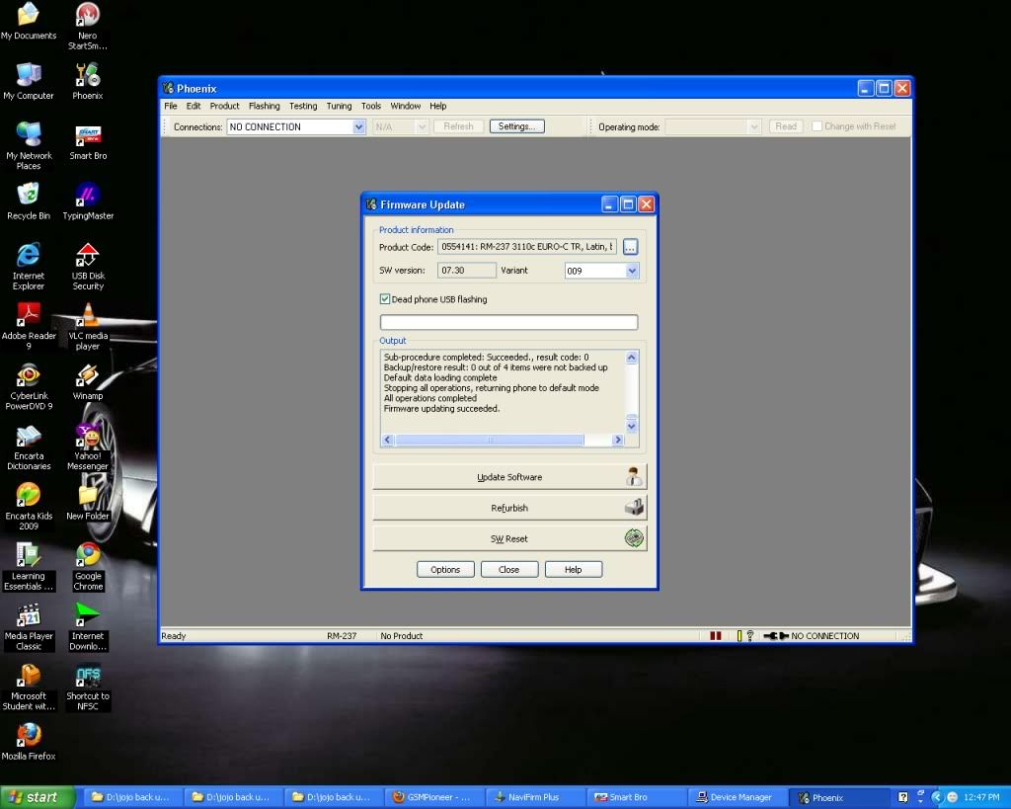Uncheck Dead phone USB flashing checkbox
The image size is (1011, 809).
pos(385,298)
